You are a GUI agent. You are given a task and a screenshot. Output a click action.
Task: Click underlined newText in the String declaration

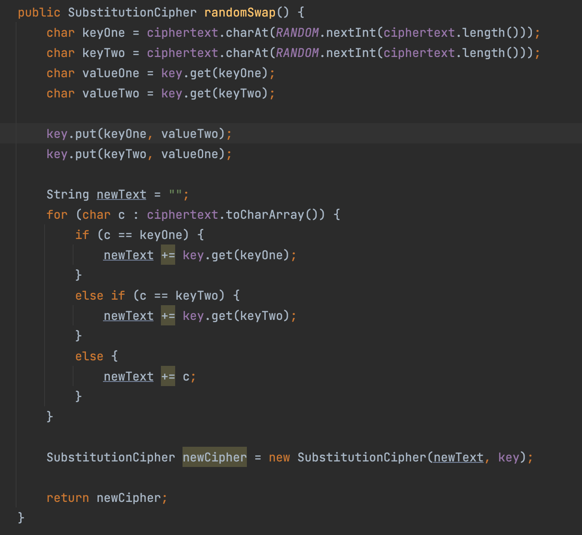121,194
